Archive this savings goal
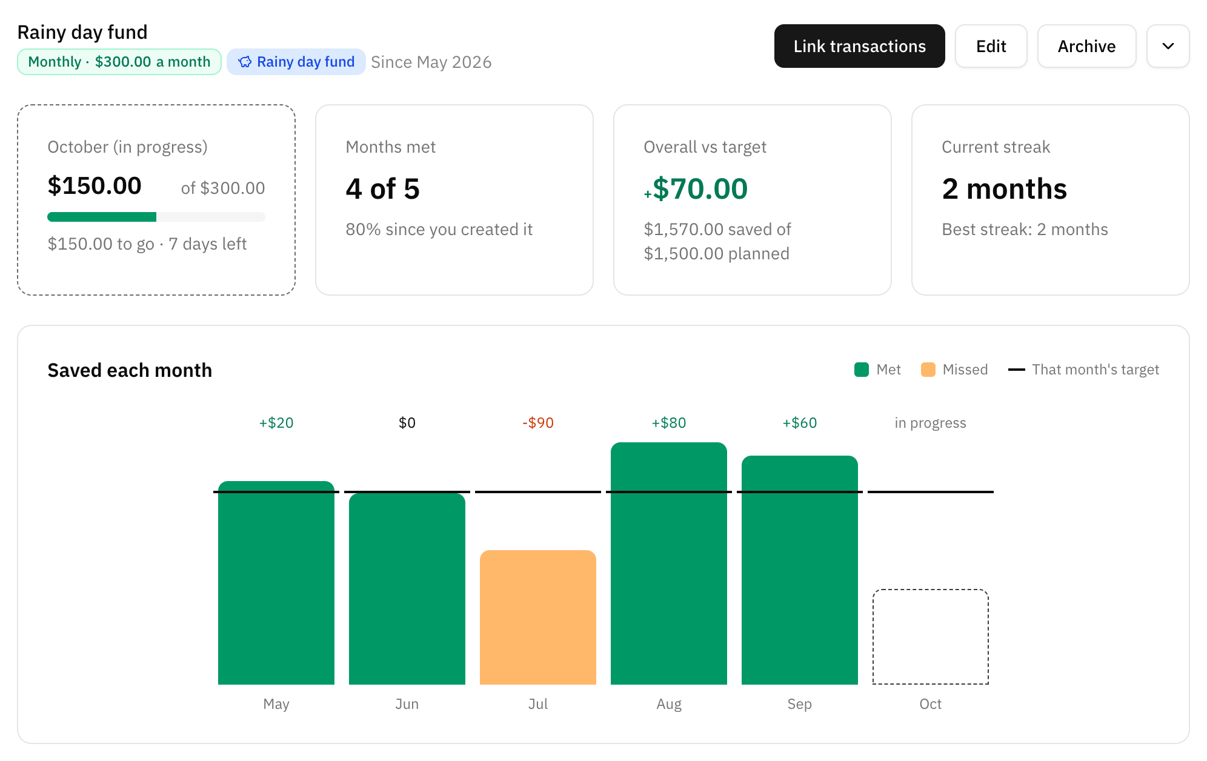The image size is (1207, 761). (x=1086, y=46)
